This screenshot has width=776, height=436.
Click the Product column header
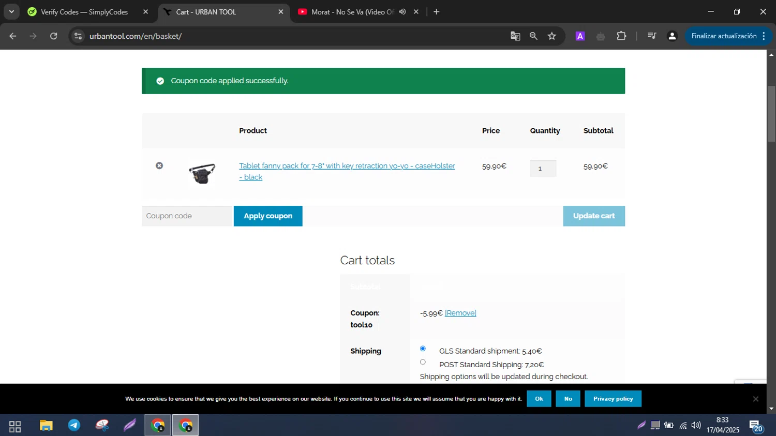point(253,131)
